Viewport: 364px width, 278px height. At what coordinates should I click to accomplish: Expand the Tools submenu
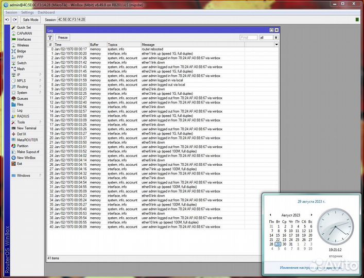pyautogui.click(x=40, y=122)
